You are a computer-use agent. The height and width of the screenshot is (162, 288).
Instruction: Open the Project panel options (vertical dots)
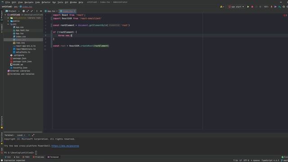pyautogui.click(x=37, y=11)
